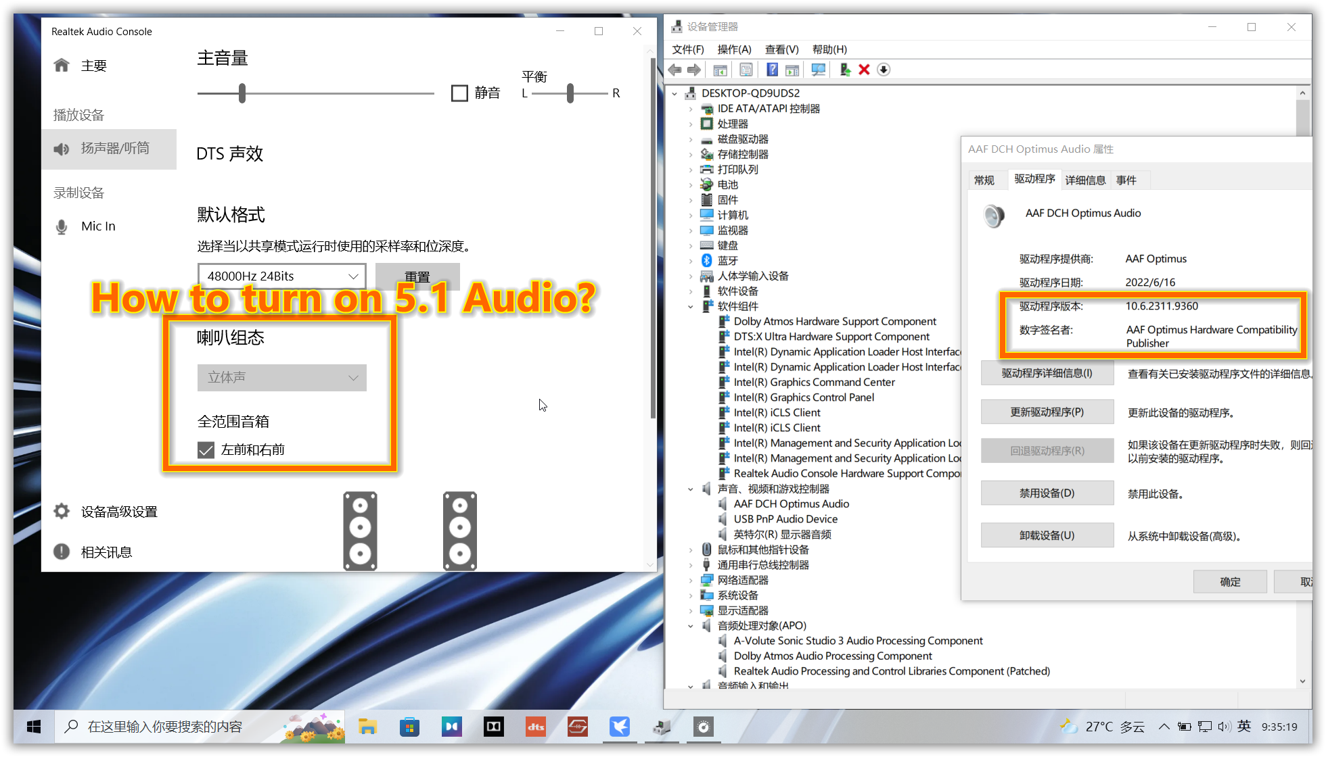Click the 英 input language indicator
Screen dimensions: 1326x757
coord(1244,727)
